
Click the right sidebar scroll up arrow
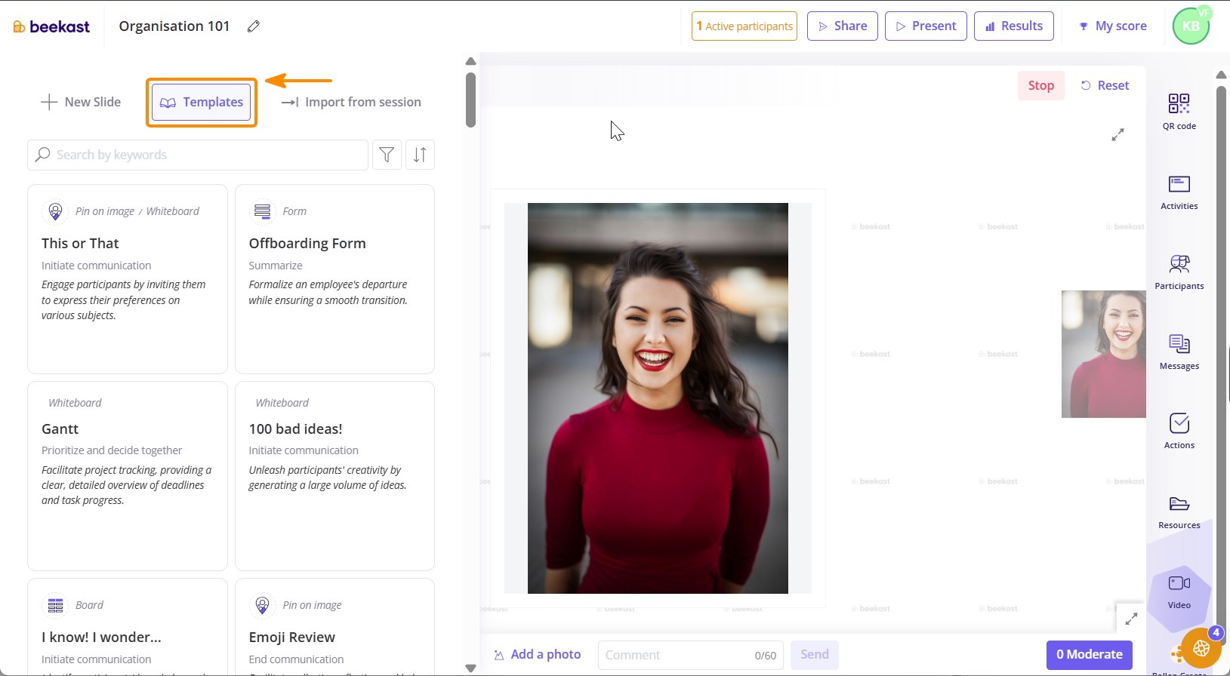coord(1221,75)
